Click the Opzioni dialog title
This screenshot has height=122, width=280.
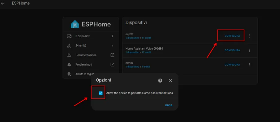pyautogui.click(x=104, y=80)
